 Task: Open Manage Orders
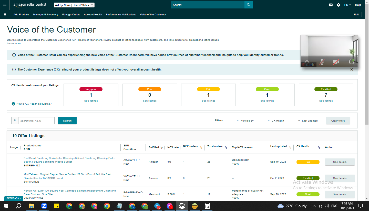pyautogui.click(x=71, y=15)
